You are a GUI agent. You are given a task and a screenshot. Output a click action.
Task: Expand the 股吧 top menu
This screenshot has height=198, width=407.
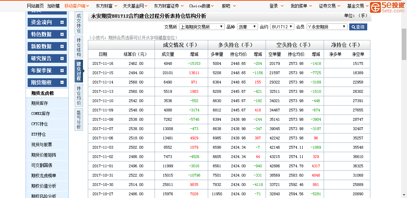[229, 6]
